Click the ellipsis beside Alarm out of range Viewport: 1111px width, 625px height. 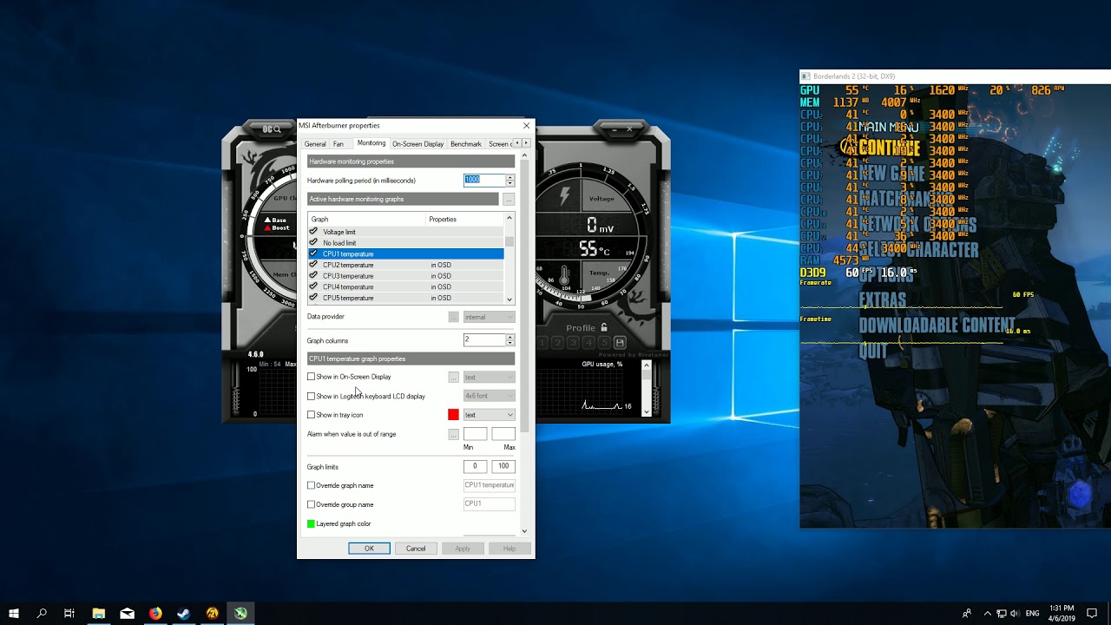point(453,434)
